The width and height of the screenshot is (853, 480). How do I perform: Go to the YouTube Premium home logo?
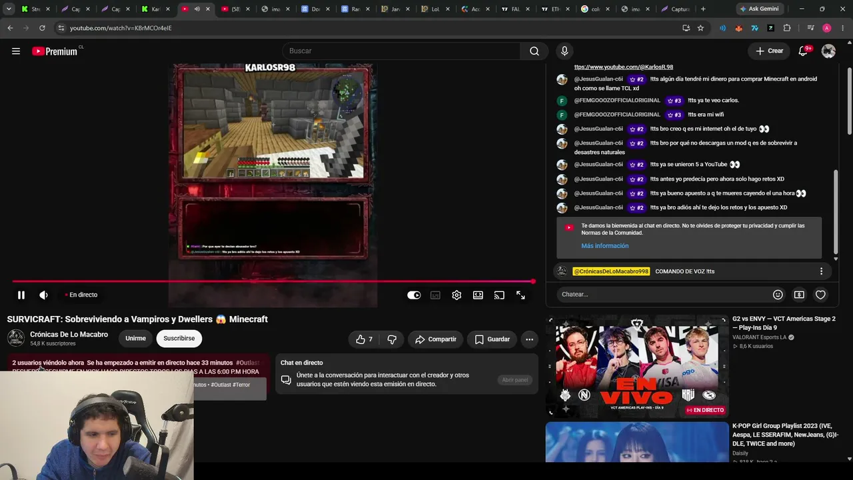coord(56,51)
